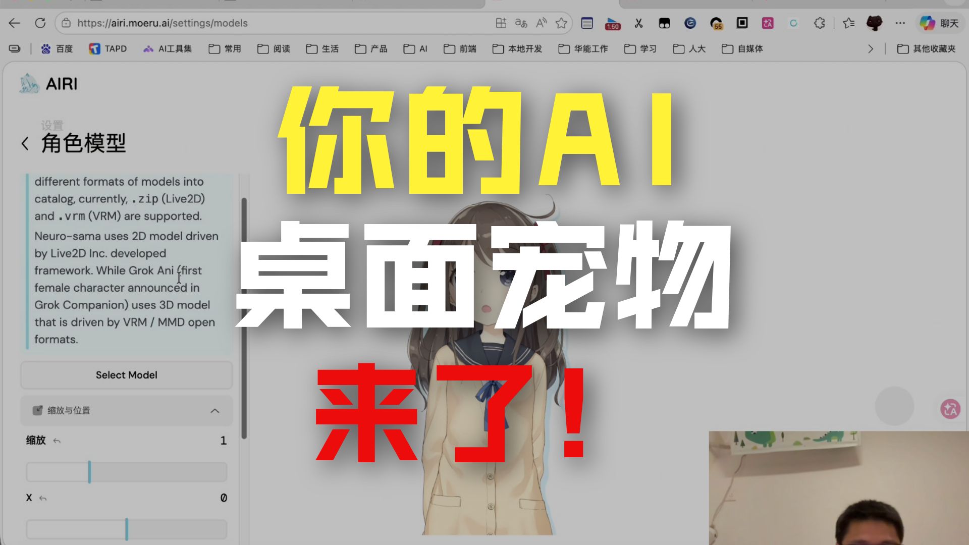The height and width of the screenshot is (545, 969).
Task: Click the pink translate floating icon
Action: pos(950,409)
